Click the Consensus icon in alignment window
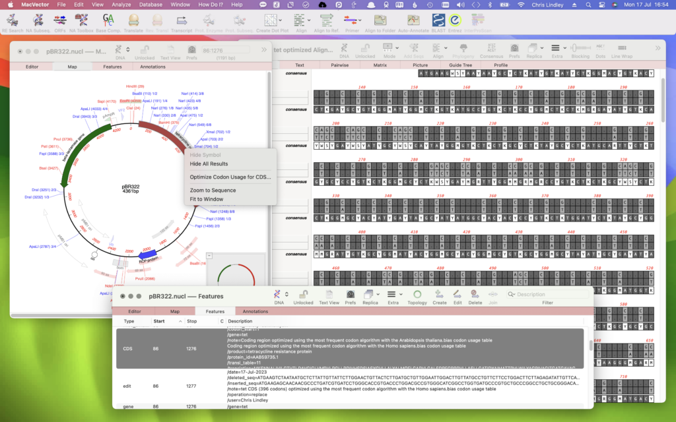Screen dimensions: 676x422 point(491,51)
